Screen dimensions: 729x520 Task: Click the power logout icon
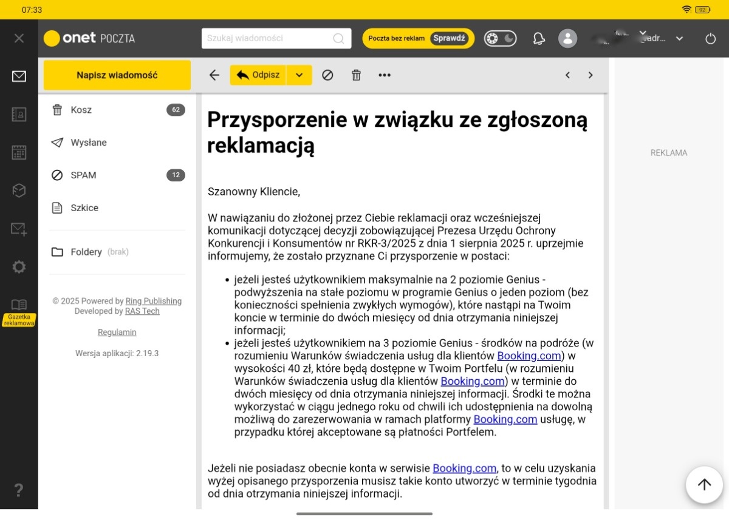710,38
